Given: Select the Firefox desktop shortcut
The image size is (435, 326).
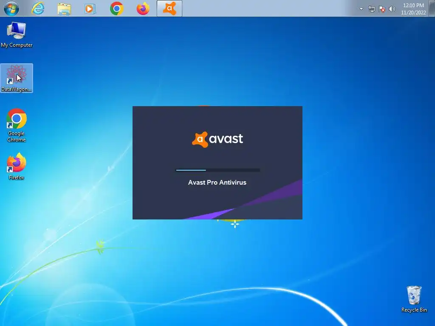Looking at the screenshot, I should 17,166.
